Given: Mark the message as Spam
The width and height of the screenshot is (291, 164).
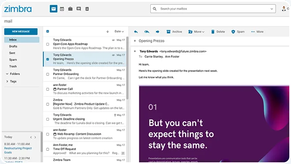Looking at the screenshot, I should (x=238, y=32).
